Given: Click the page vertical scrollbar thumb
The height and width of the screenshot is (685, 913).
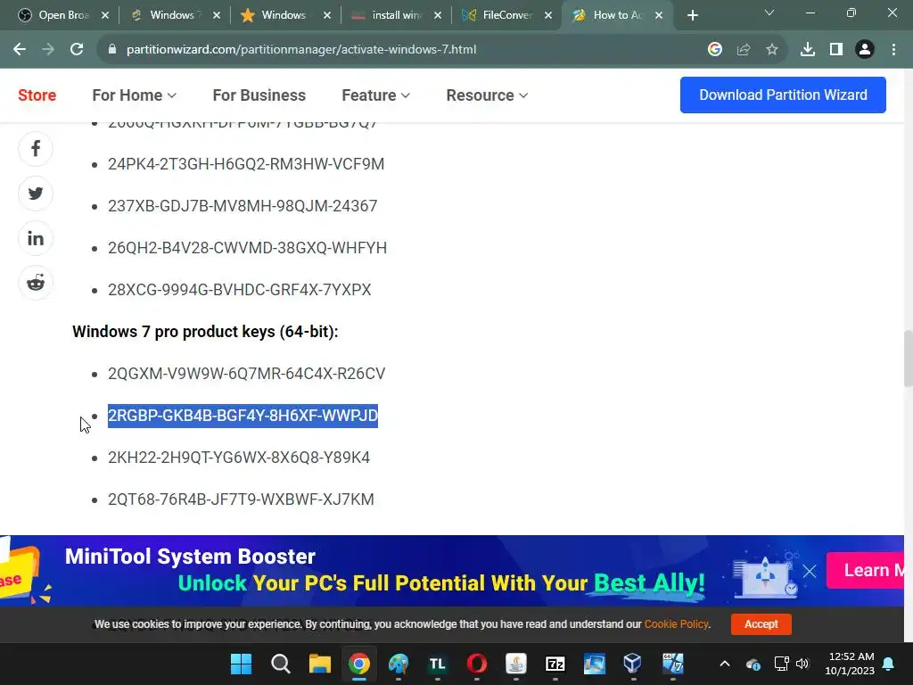Looking at the screenshot, I should click(908, 359).
